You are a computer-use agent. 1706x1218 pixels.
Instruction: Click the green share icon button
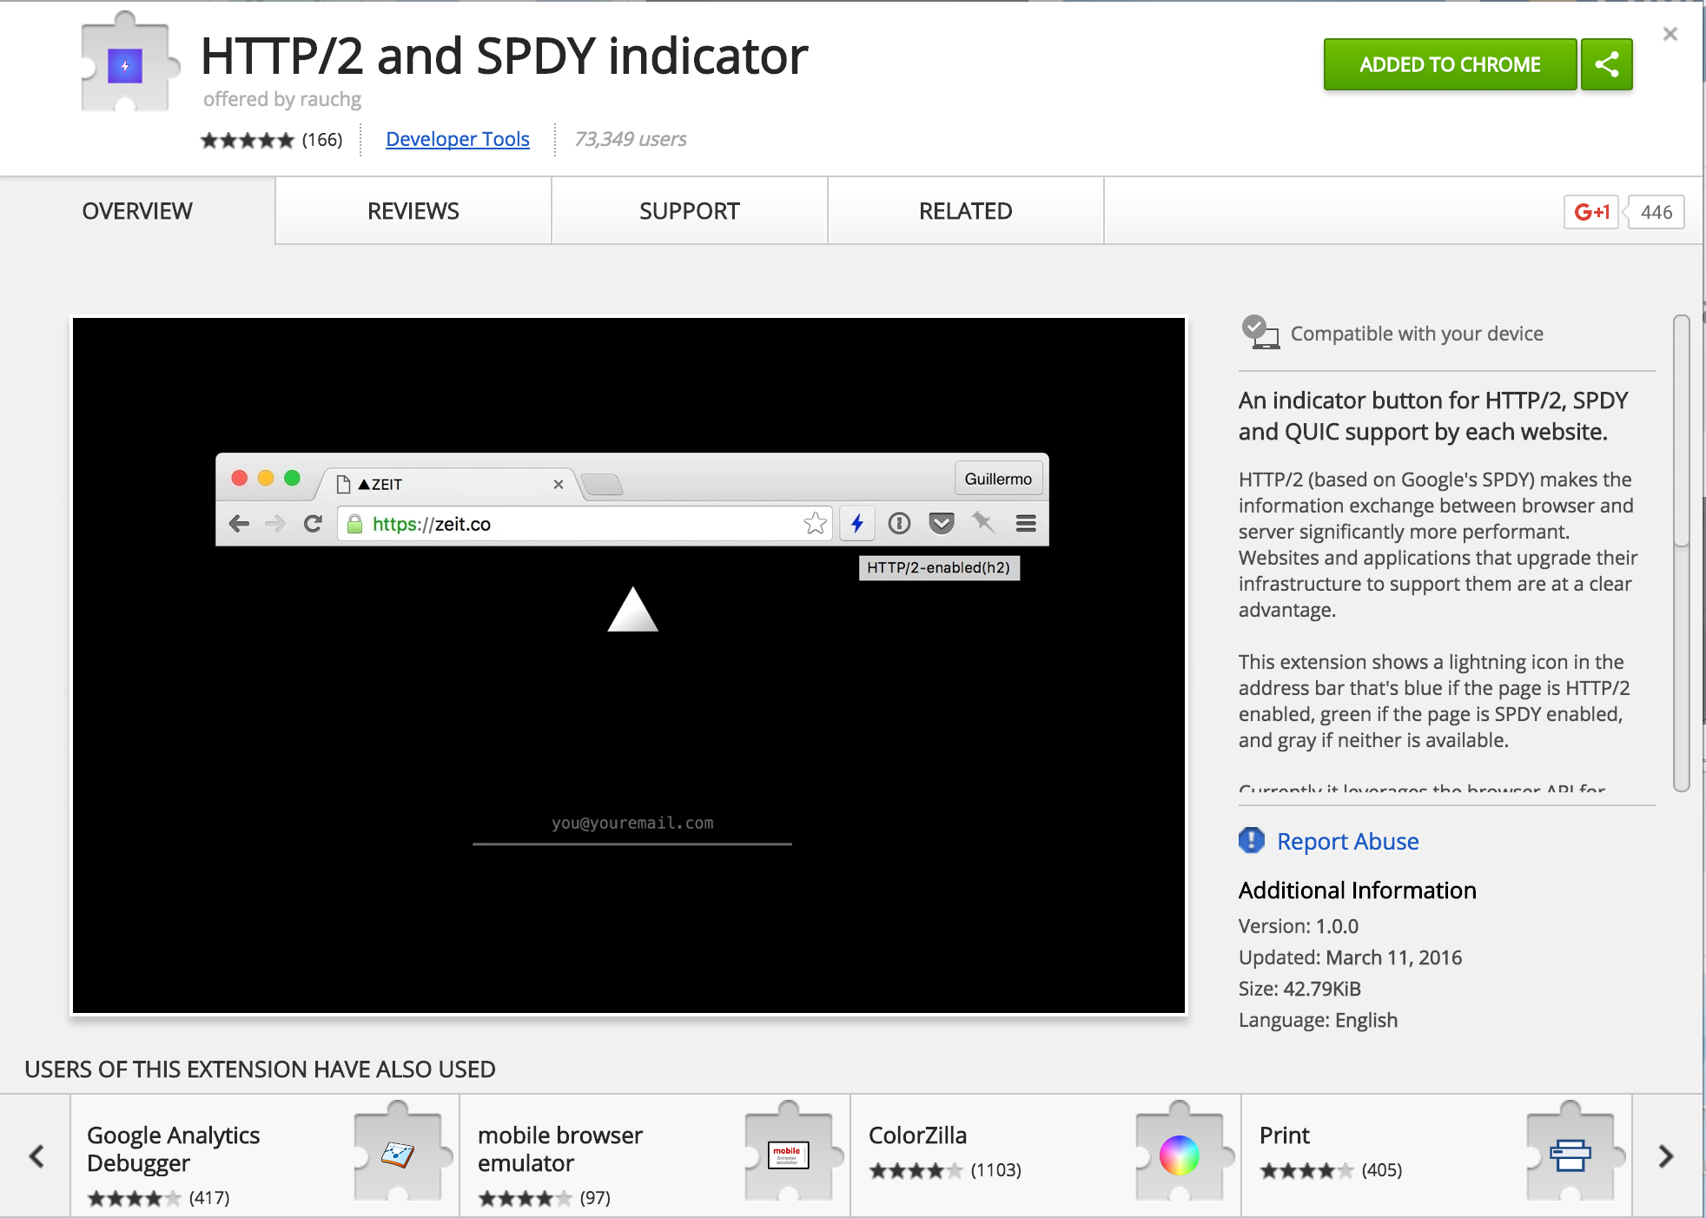point(1606,64)
